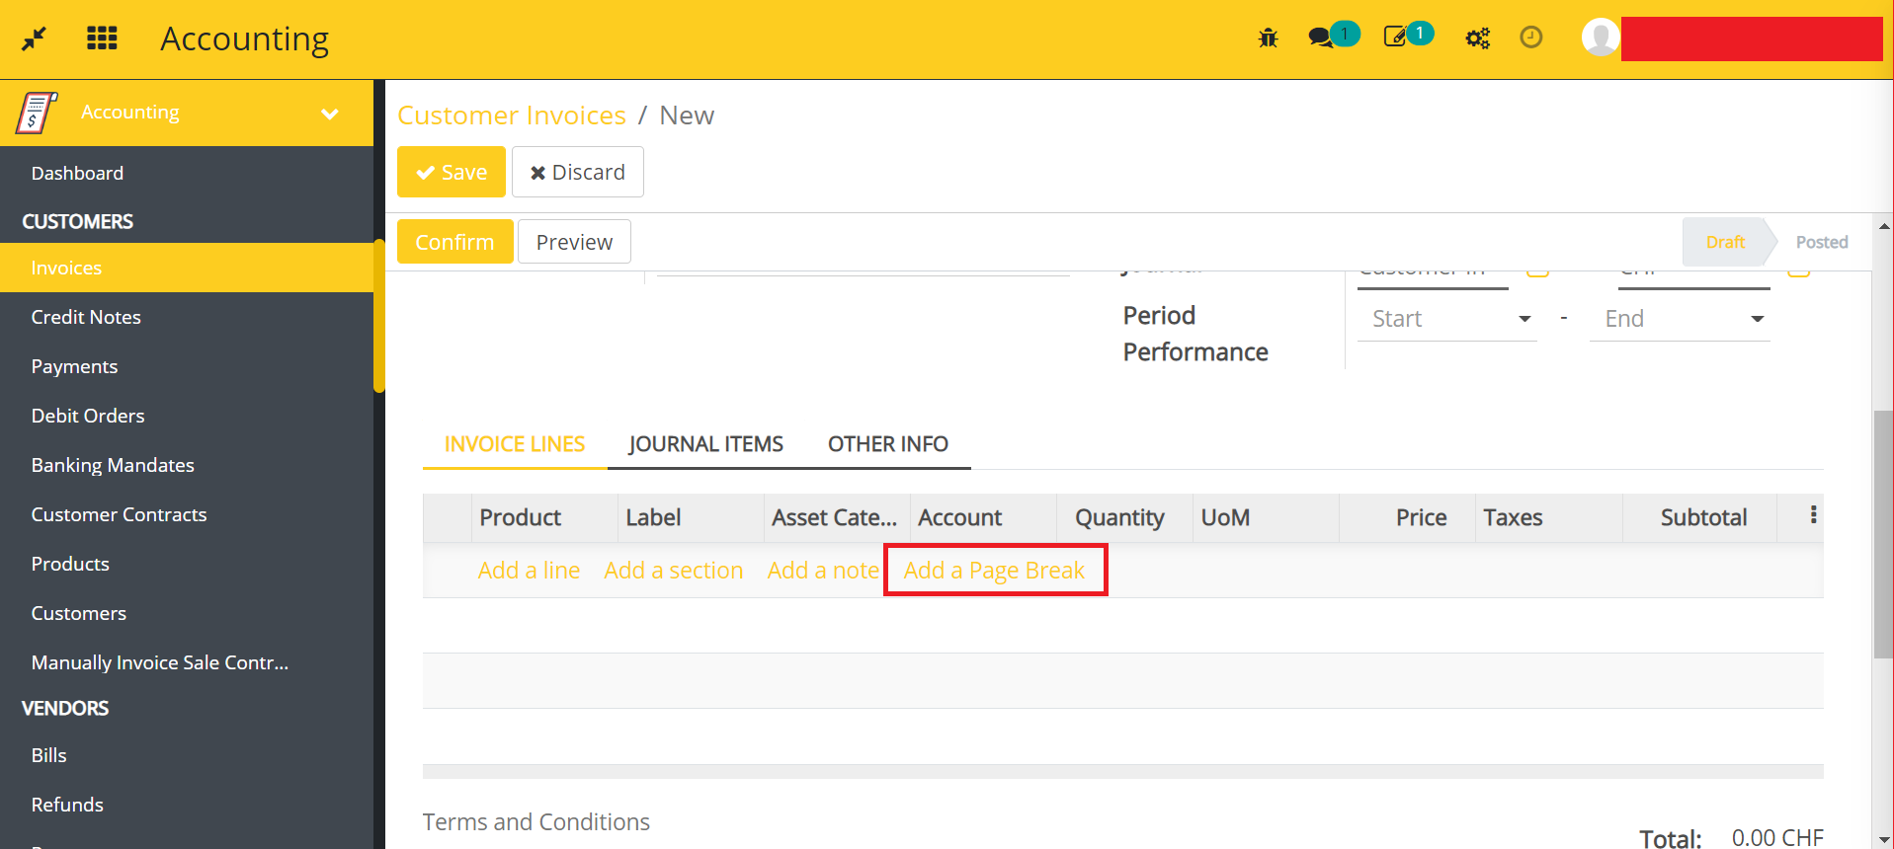Open the clock activities icon

[x=1530, y=38]
